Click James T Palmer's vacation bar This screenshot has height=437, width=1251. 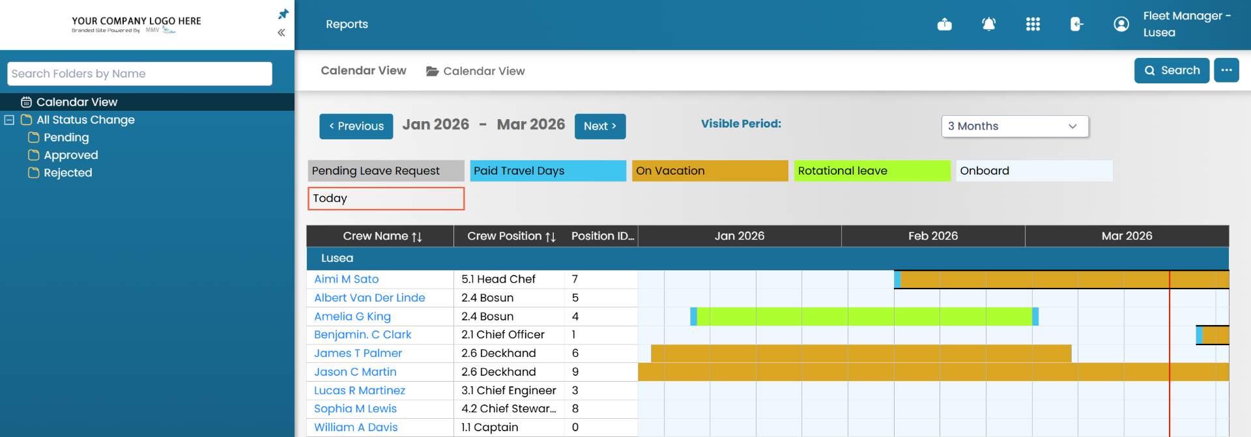pyautogui.click(x=861, y=353)
